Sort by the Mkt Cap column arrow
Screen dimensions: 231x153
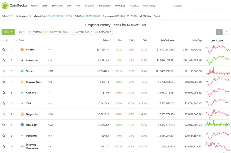(203, 41)
